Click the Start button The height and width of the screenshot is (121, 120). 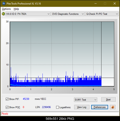(x=108, y=99)
